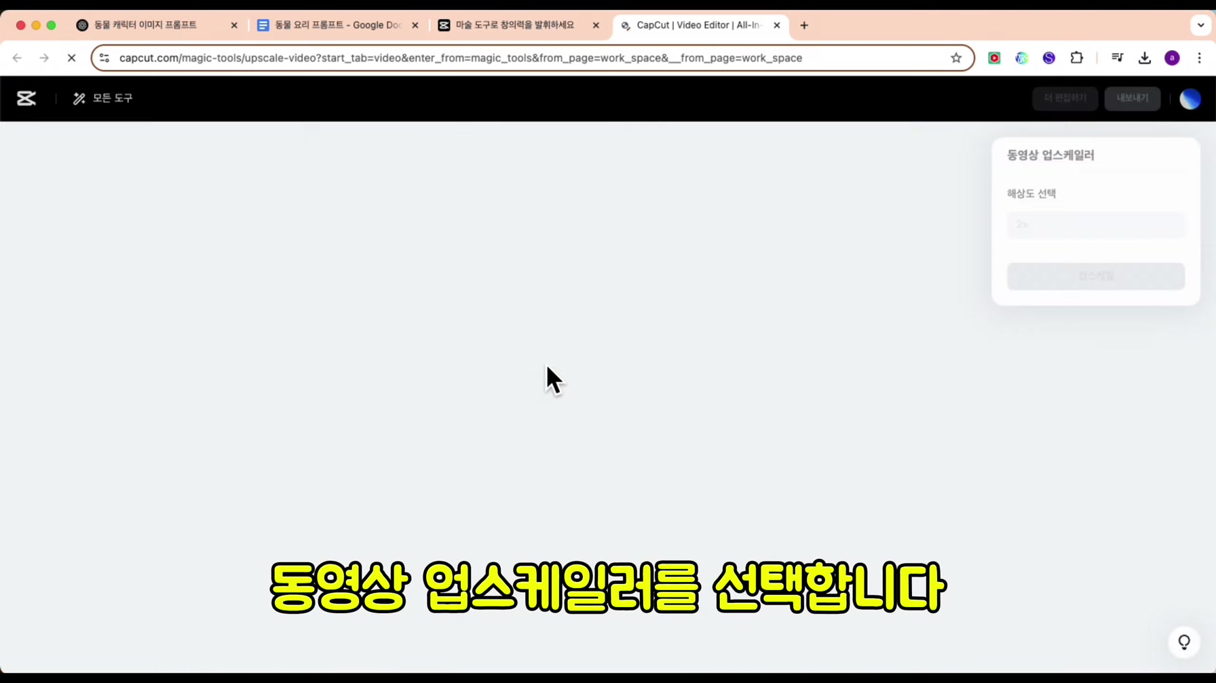The width and height of the screenshot is (1216, 683).
Task: Expand the tab search dropdown arrow
Action: tap(1200, 25)
